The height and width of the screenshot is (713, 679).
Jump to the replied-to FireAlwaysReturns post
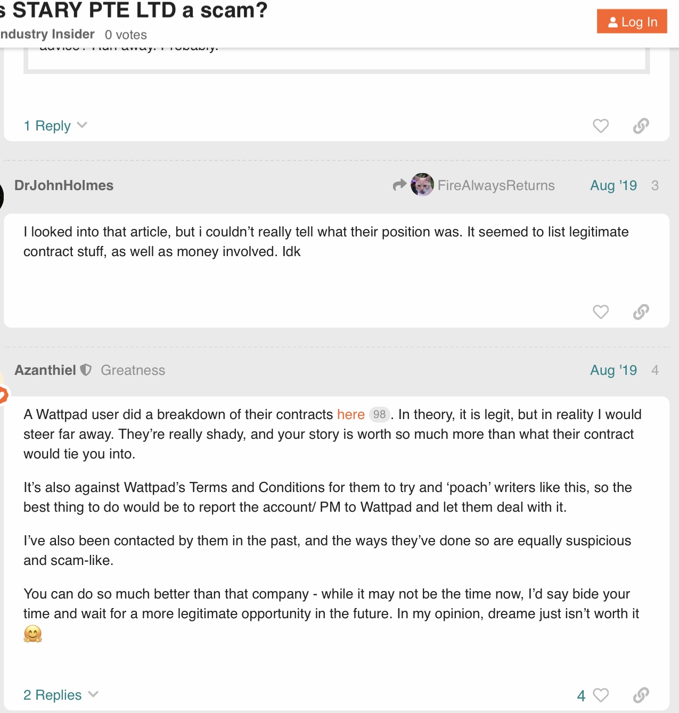[495, 185]
